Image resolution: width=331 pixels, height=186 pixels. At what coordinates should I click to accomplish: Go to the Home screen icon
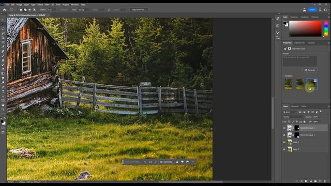pyautogui.click(x=5, y=10)
